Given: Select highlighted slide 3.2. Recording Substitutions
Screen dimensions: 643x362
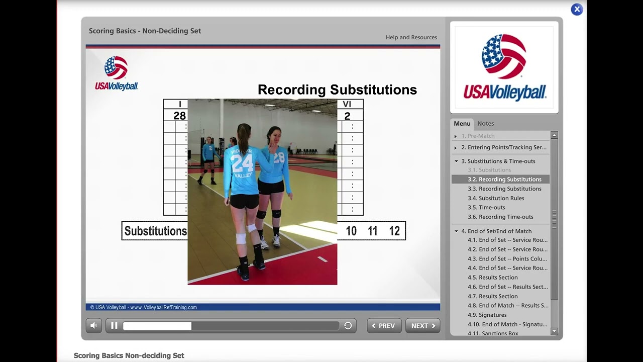Looking at the screenshot, I should 500,179.
